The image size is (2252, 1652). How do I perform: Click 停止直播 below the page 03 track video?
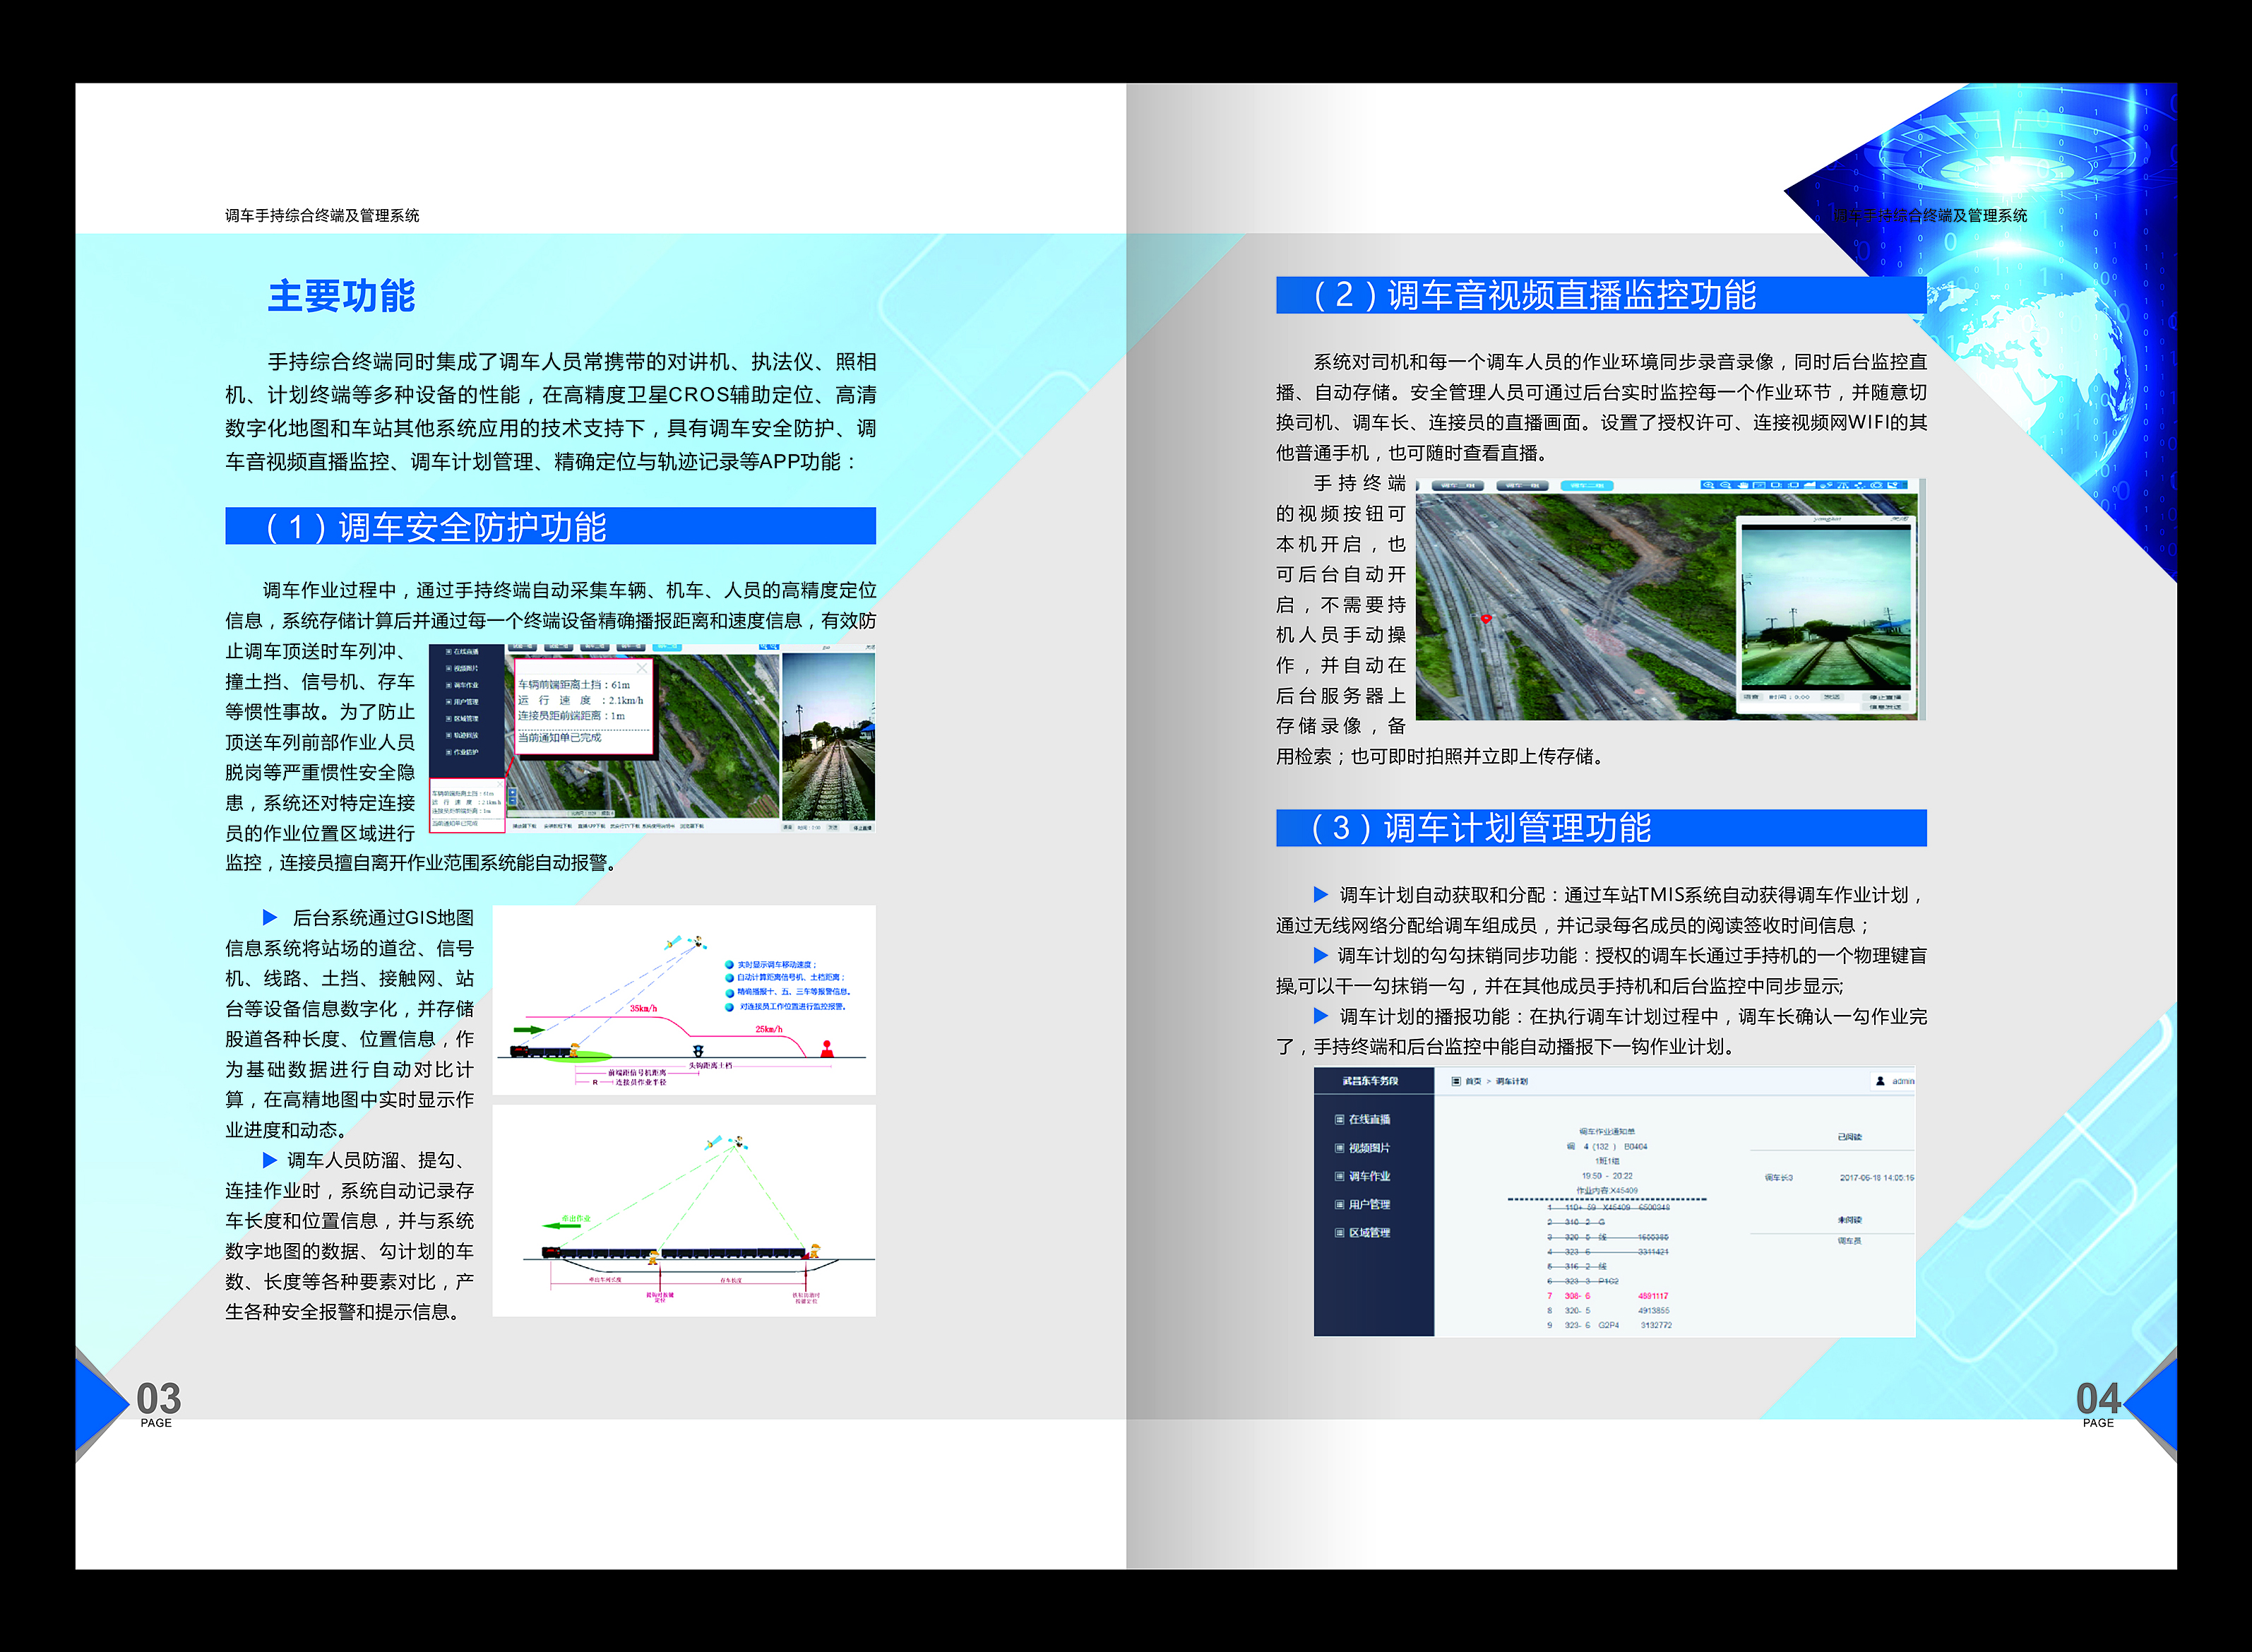click(x=862, y=827)
